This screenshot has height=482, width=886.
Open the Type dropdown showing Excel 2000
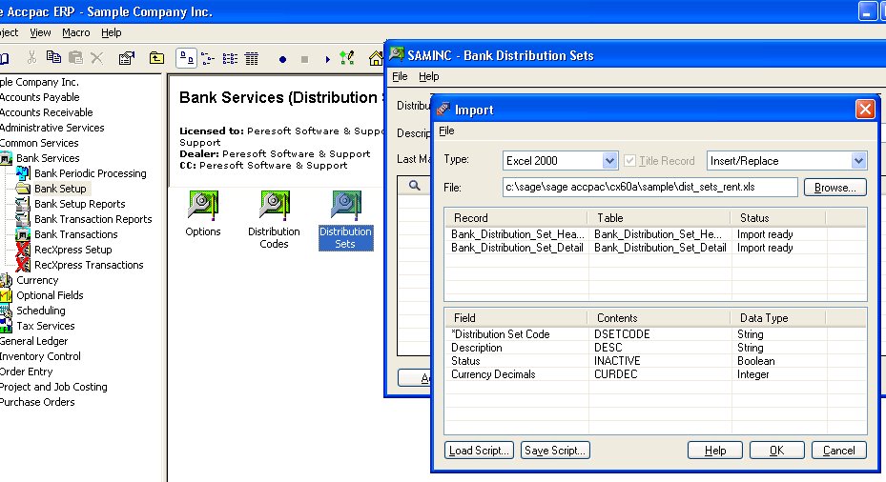point(609,161)
